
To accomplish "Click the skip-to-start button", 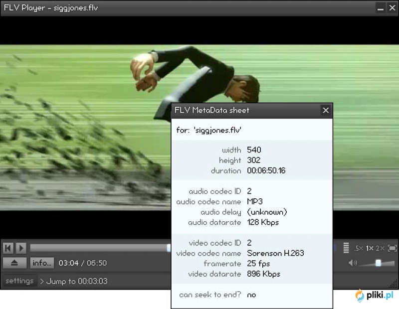I will click(8, 248).
